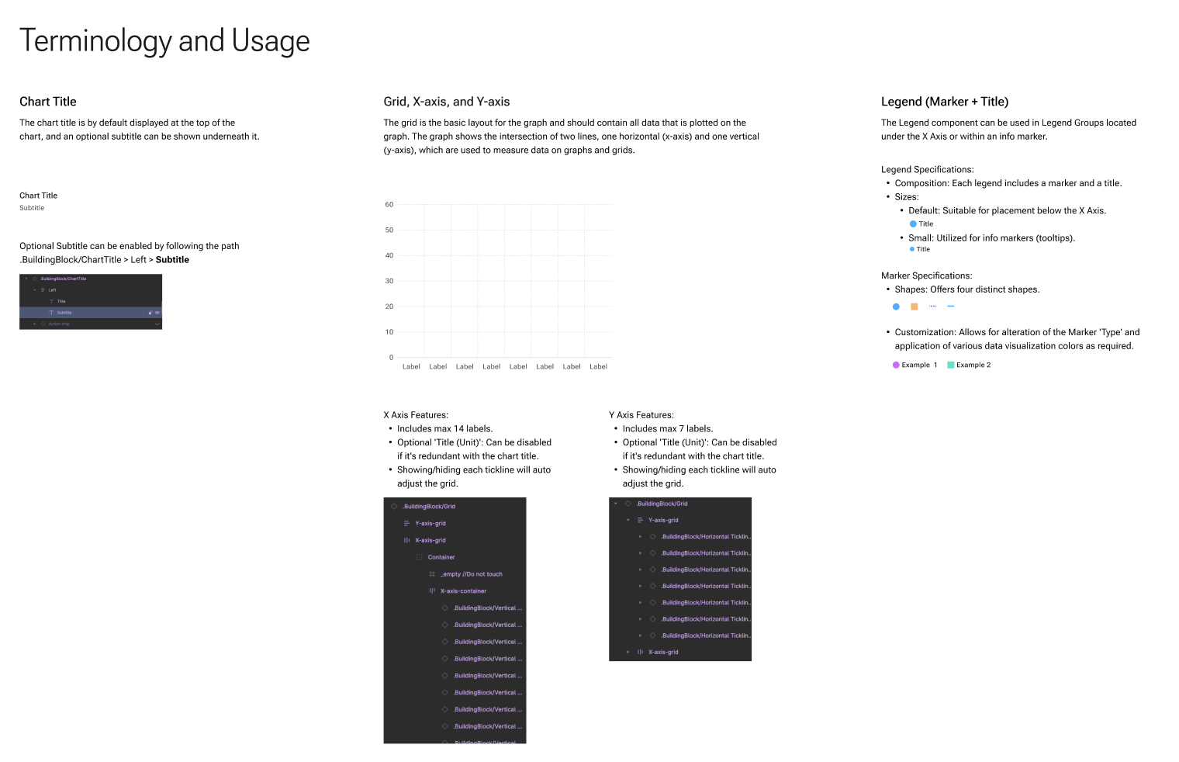Collapse Y-axis-grid arrow under Y Axis Features
The image size is (1179, 762).
(628, 521)
